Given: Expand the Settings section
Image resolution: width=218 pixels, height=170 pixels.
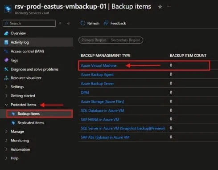Looking at the screenshot, I should point(6,87).
